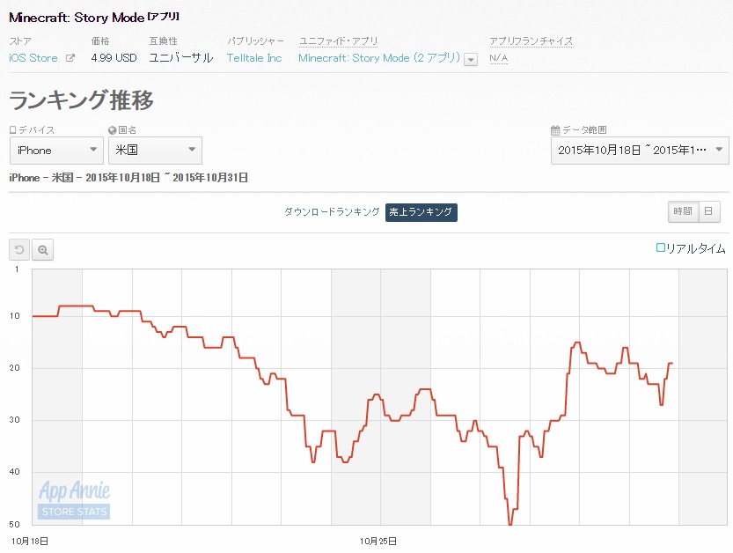Image resolution: width=733 pixels, height=553 pixels.
Task: Click the アプリフランチャイズ label
Action: (531, 41)
